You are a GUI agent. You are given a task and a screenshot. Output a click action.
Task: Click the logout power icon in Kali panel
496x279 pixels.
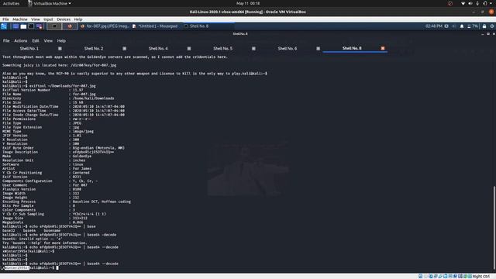492,26
